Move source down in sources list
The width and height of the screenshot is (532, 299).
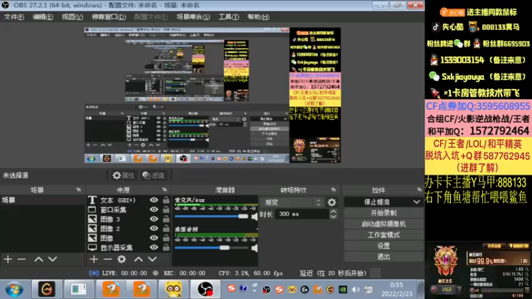tap(152, 259)
